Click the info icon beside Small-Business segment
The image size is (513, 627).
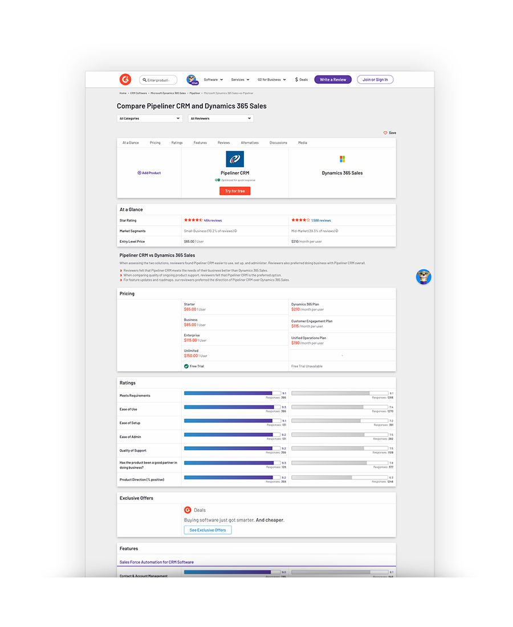click(x=235, y=231)
